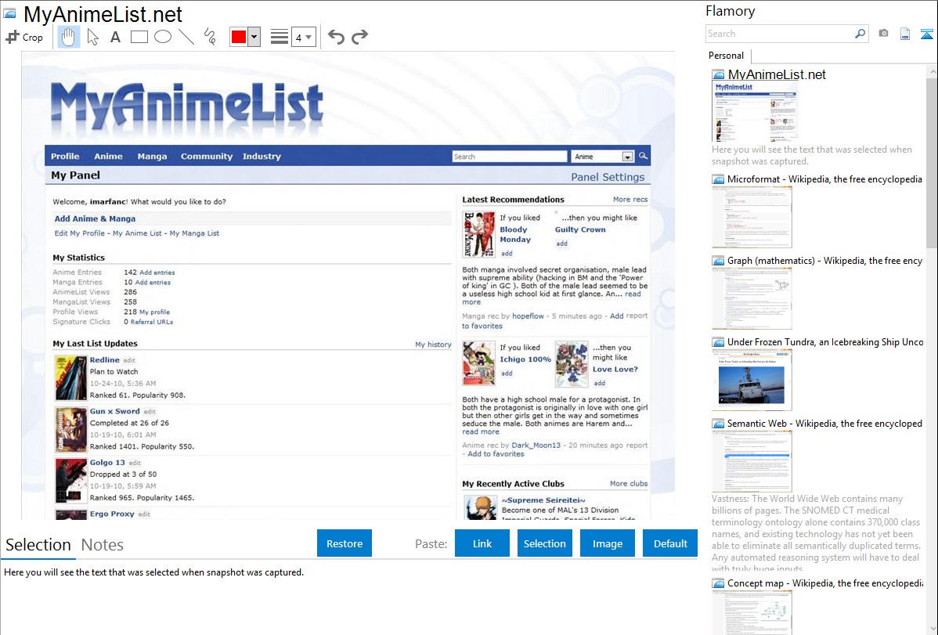Open the Notes tab
Image resolution: width=938 pixels, height=635 pixels.
[103, 545]
